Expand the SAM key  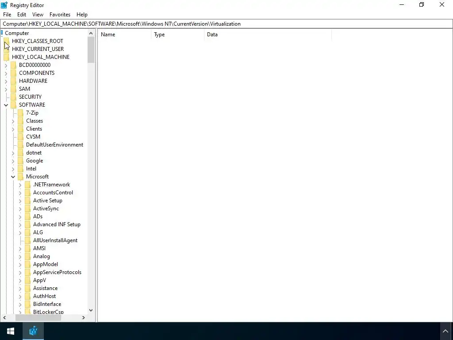click(6, 89)
